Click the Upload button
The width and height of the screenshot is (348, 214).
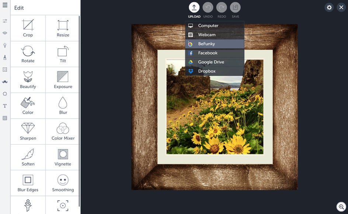194,7
